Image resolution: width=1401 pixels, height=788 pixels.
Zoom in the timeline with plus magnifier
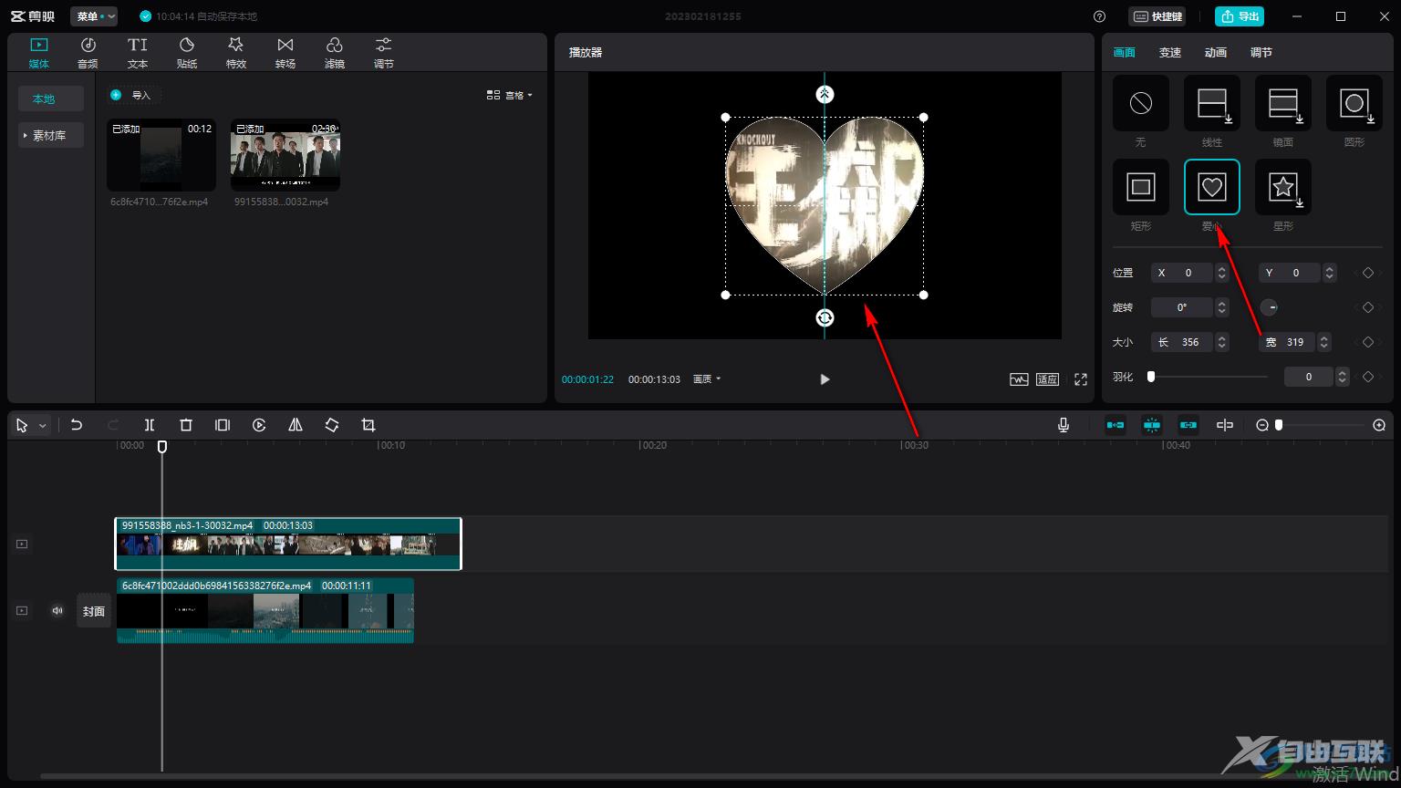pos(1379,425)
